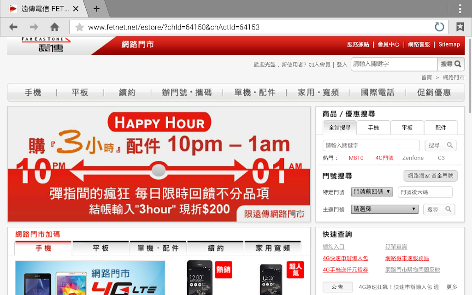Open the 辦門號・攜碼 menu item

click(187, 92)
